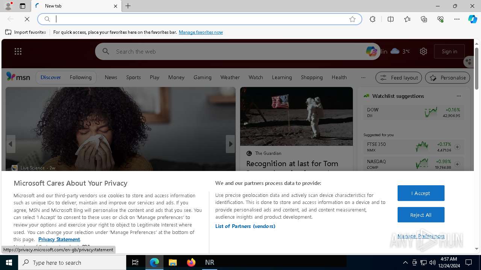Open File Explorer from taskbar

point(172,262)
